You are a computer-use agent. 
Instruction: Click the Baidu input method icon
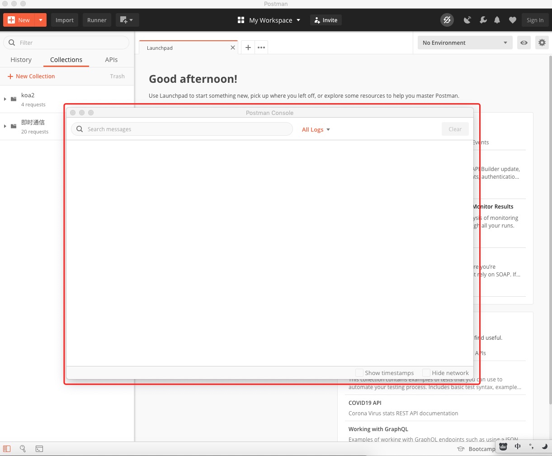504,446
